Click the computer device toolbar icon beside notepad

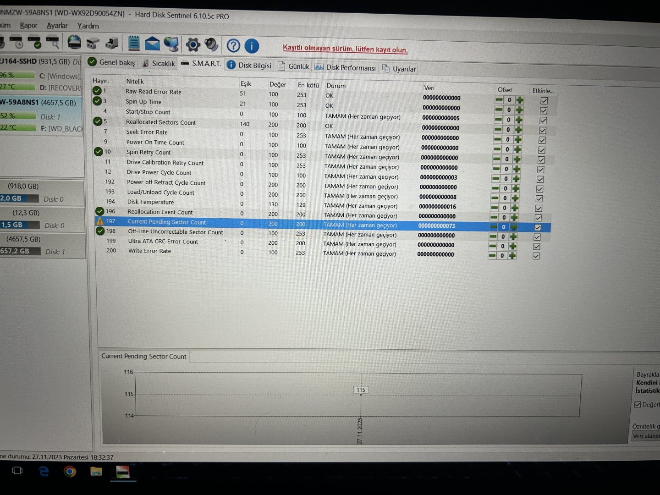point(112,43)
